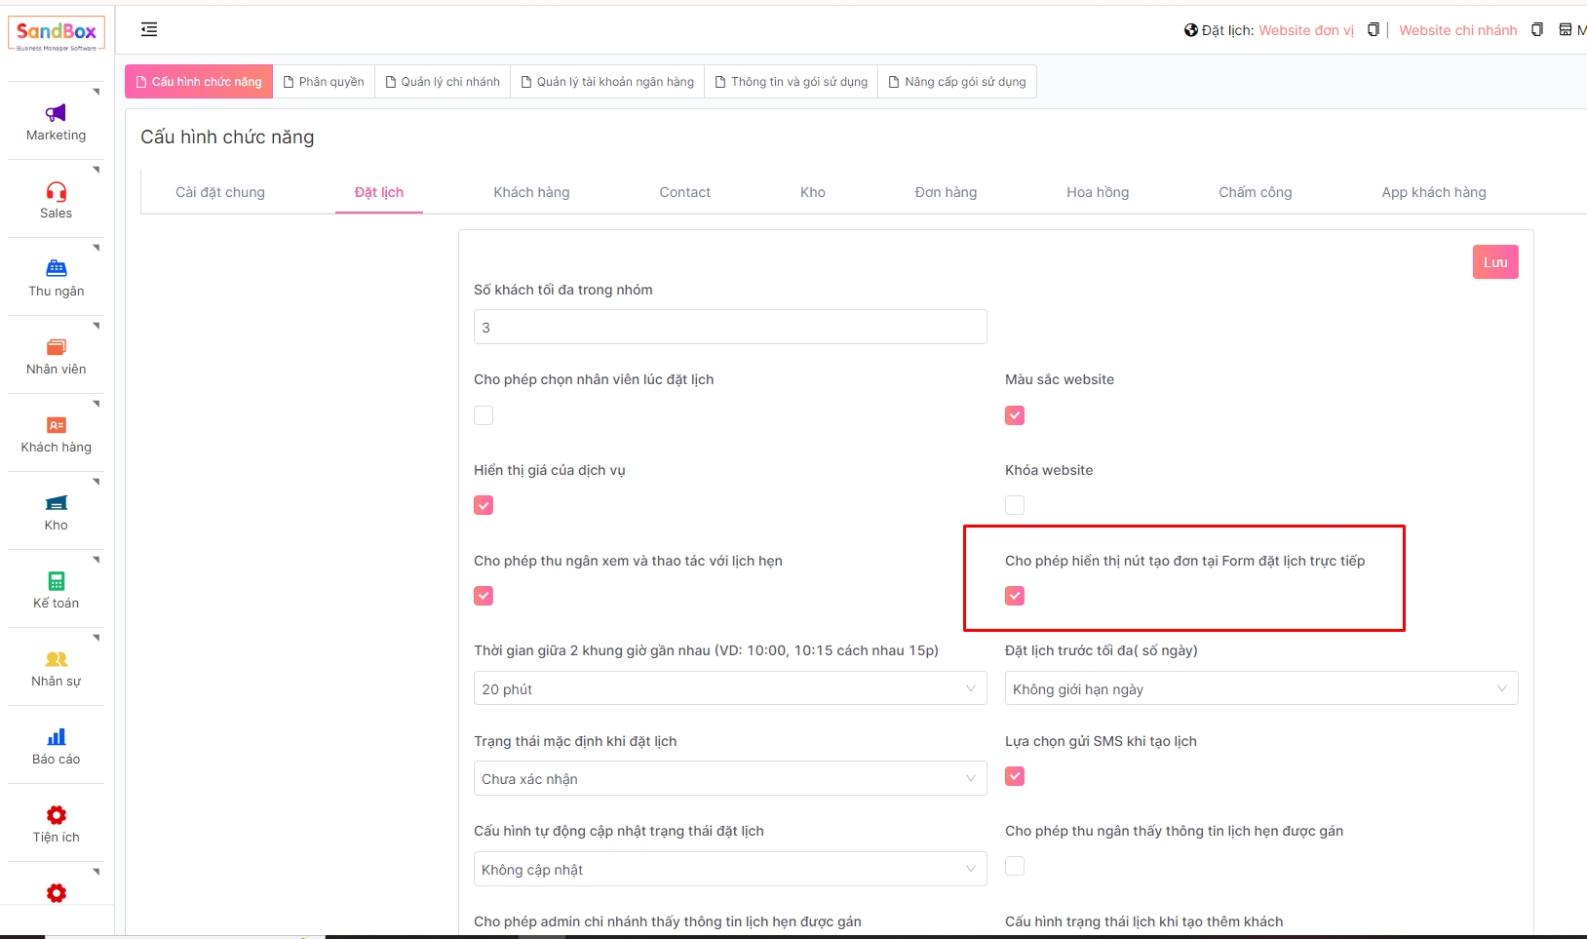Uncheck Hiển thị giá của dịch vụ
Screen dimensions: 1587x939
[x=484, y=505]
